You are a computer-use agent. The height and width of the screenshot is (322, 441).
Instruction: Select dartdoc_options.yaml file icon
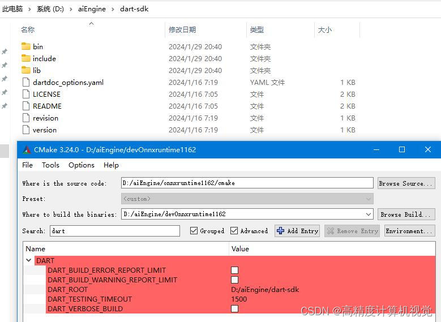click(x=26, y=82)
